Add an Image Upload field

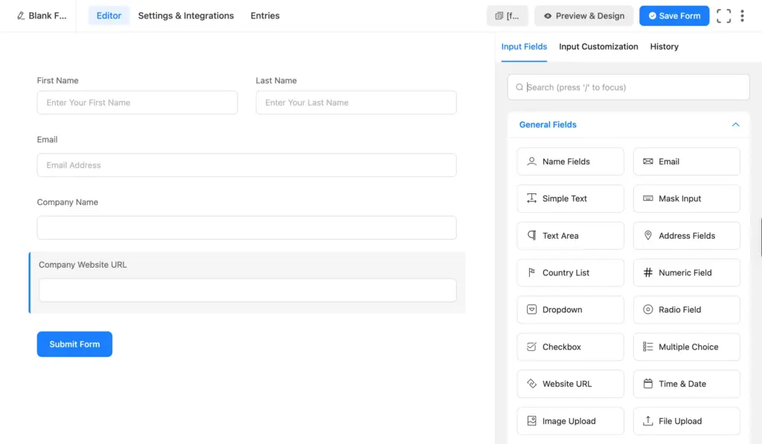click(x=571, y=421)
